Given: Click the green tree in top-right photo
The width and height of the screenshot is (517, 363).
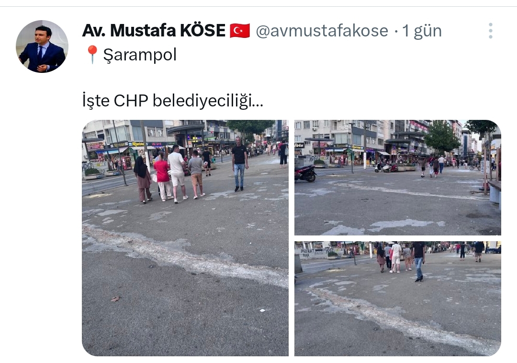Looking at the screenshot, I should [442, 136].
